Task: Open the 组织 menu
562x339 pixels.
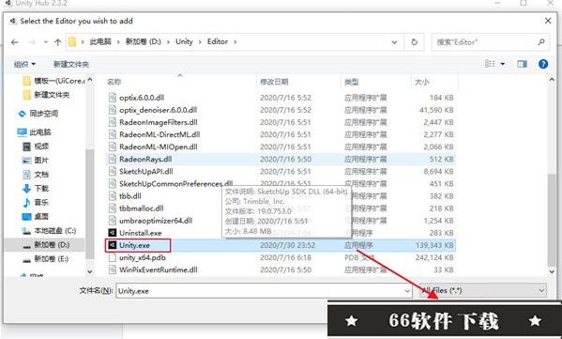Action: (24, 65)
